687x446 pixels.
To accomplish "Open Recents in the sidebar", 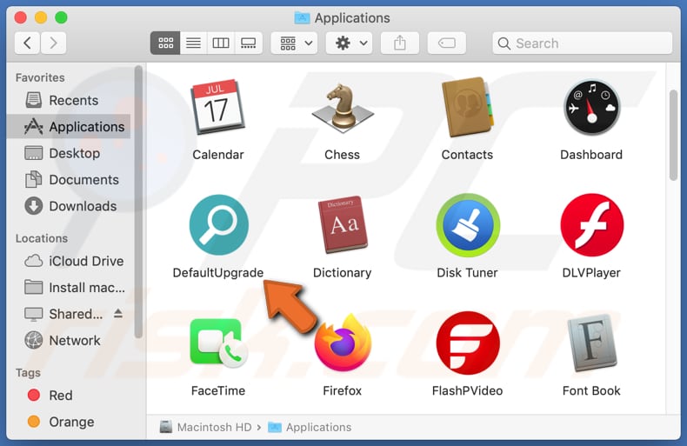I will [69, 100].
